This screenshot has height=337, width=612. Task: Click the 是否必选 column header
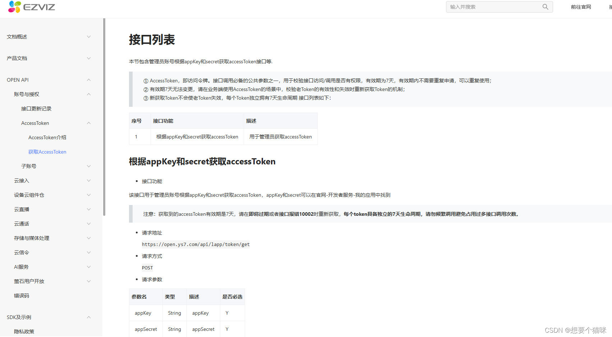pyautogui.click(x=233, y=297)
